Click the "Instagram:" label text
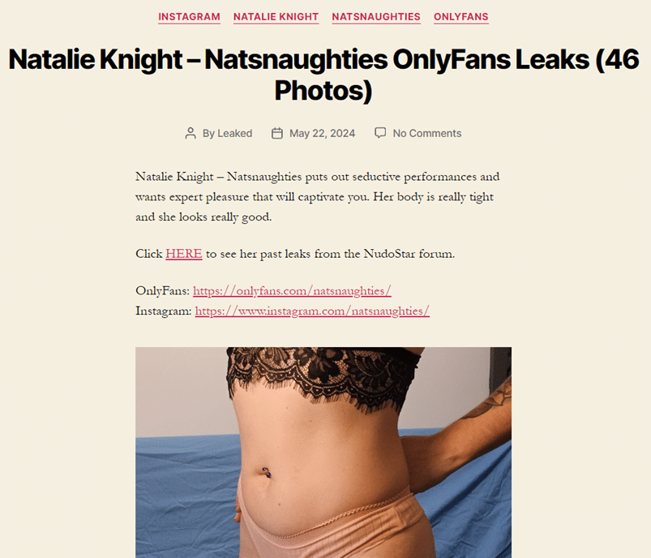Screen dimensions: 651x558 click(x=164, y=311)
